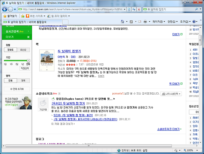Click publisher link 마티
The image size is (204, 154).
pos(73,57)
